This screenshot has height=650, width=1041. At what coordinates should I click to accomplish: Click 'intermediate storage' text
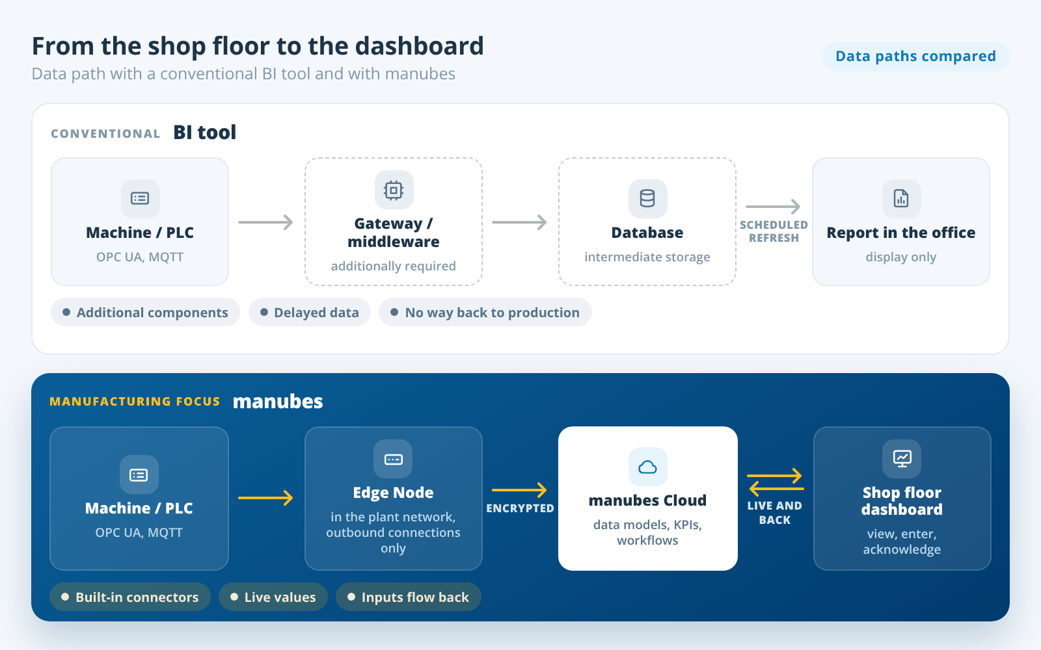pos(647,257)
